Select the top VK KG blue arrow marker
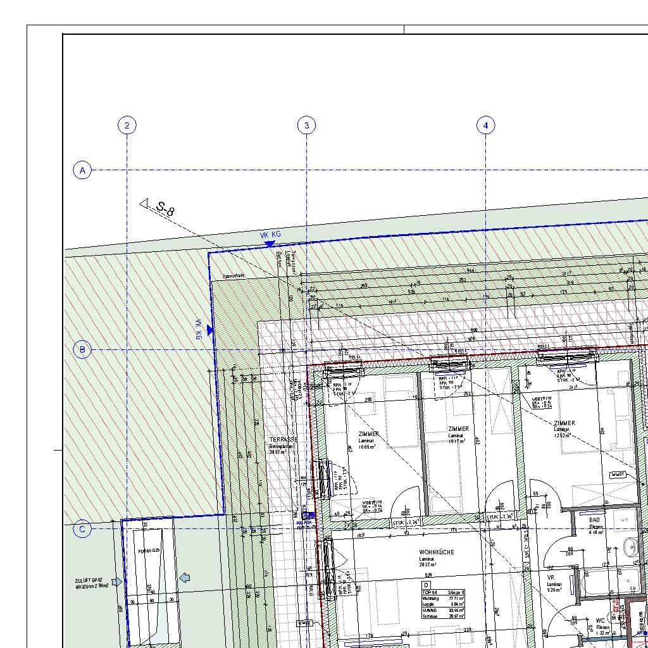 click(269, 244)
